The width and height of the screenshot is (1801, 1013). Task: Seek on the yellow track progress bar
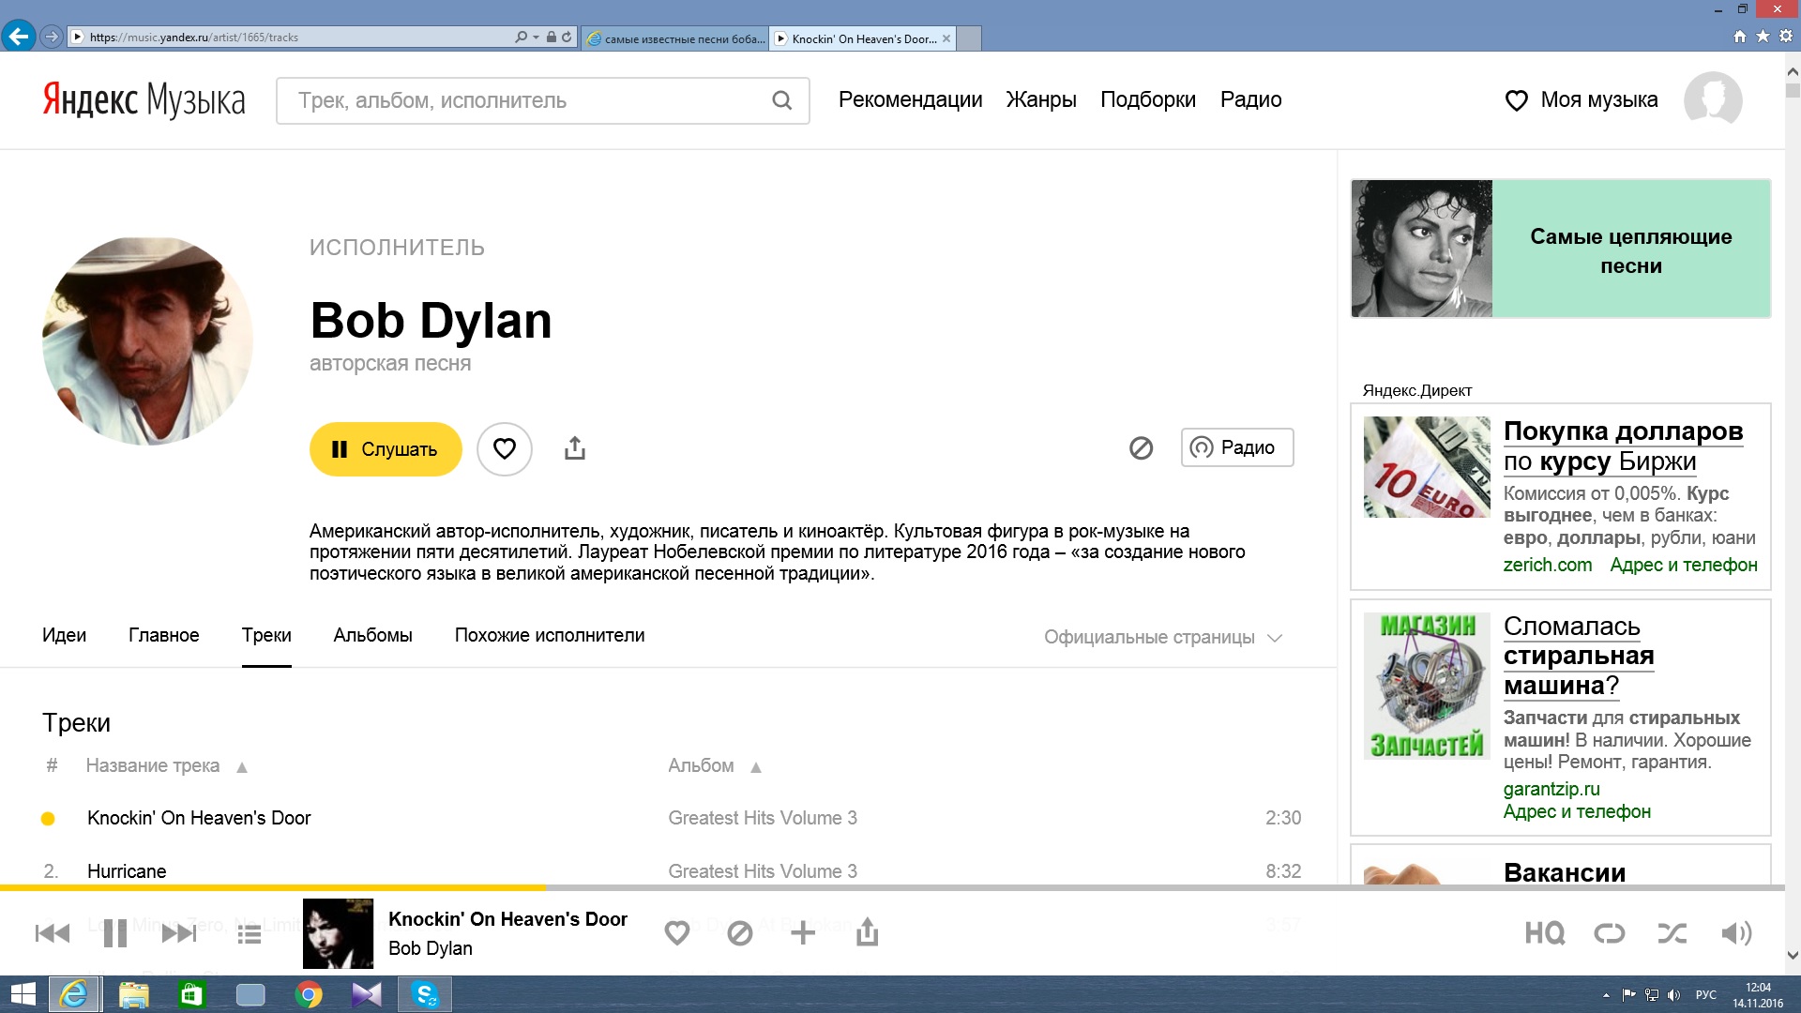(x=273, y=887)
